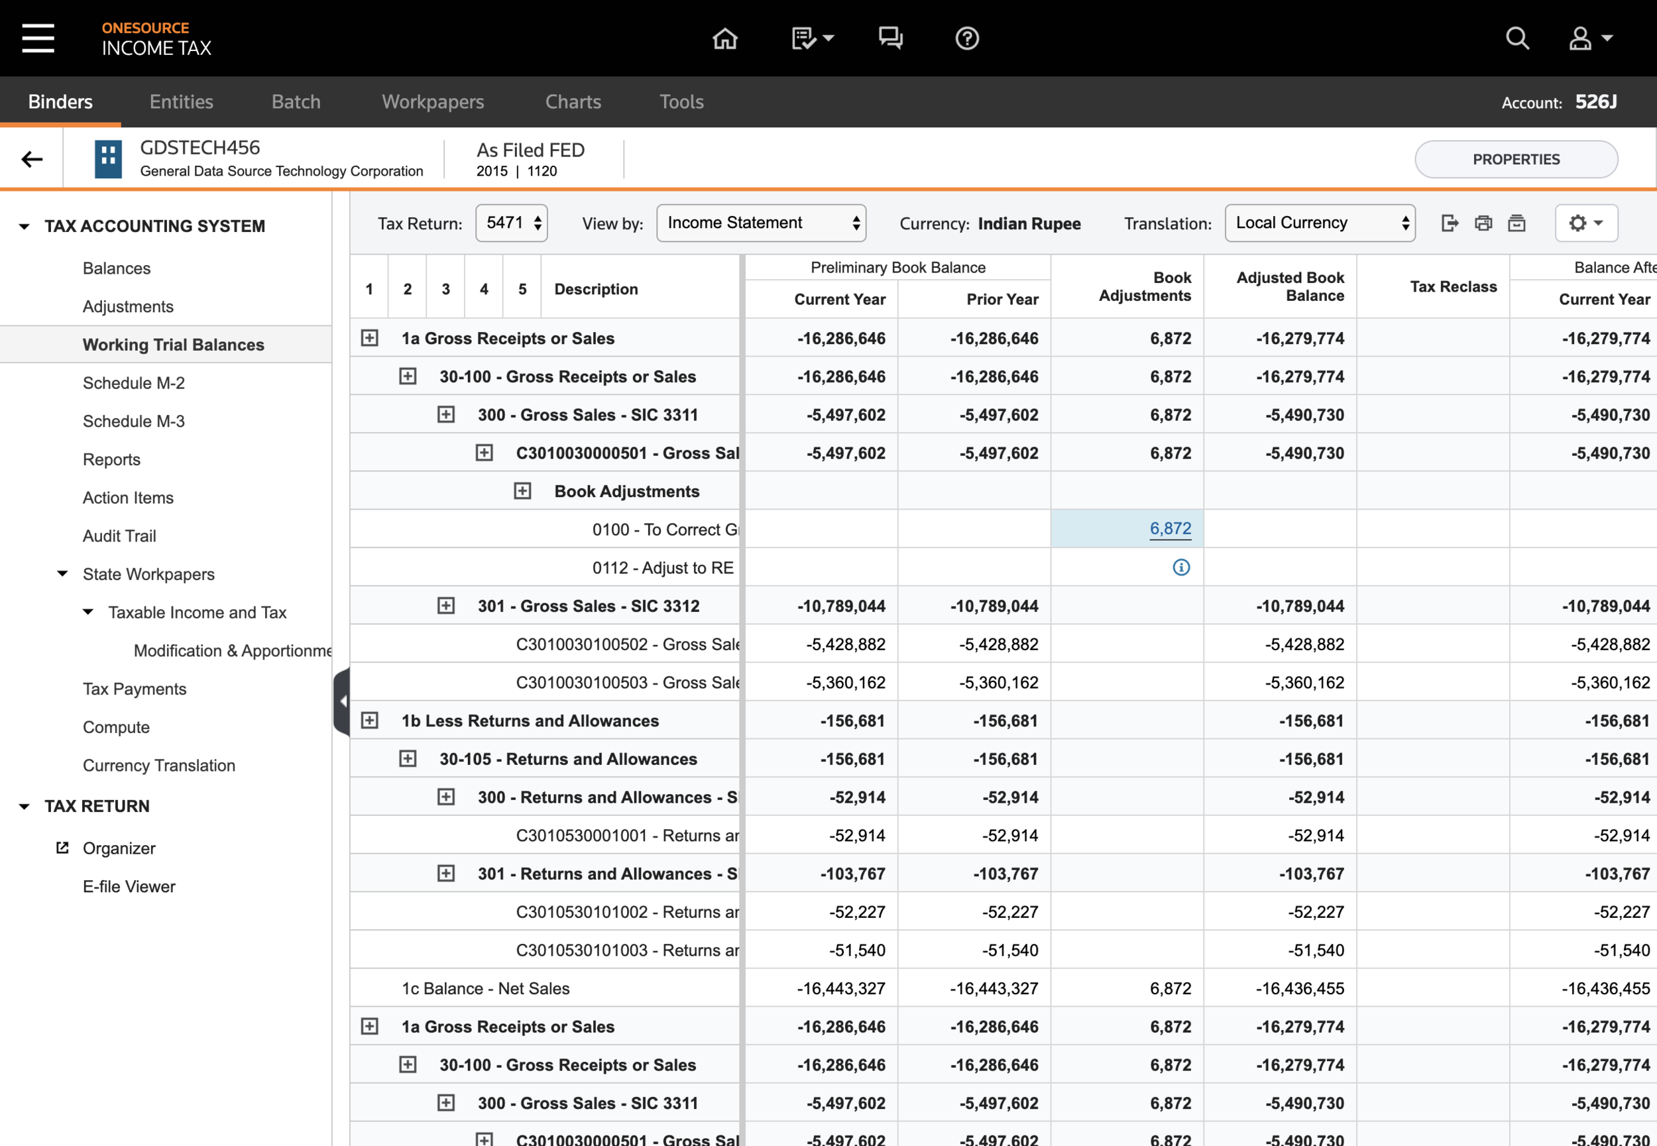Viewport: 1657px width, 1146px height.
Task: Open the gear settings dropdown
Action: pyautogui.click(x=1586, y=223)
